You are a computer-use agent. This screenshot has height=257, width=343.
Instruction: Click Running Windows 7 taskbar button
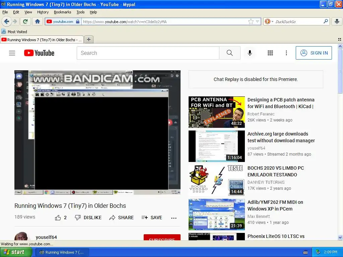(62, 252)
